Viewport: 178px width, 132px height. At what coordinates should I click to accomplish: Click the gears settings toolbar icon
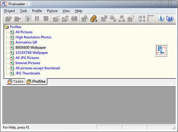click(x=94, y=19)
